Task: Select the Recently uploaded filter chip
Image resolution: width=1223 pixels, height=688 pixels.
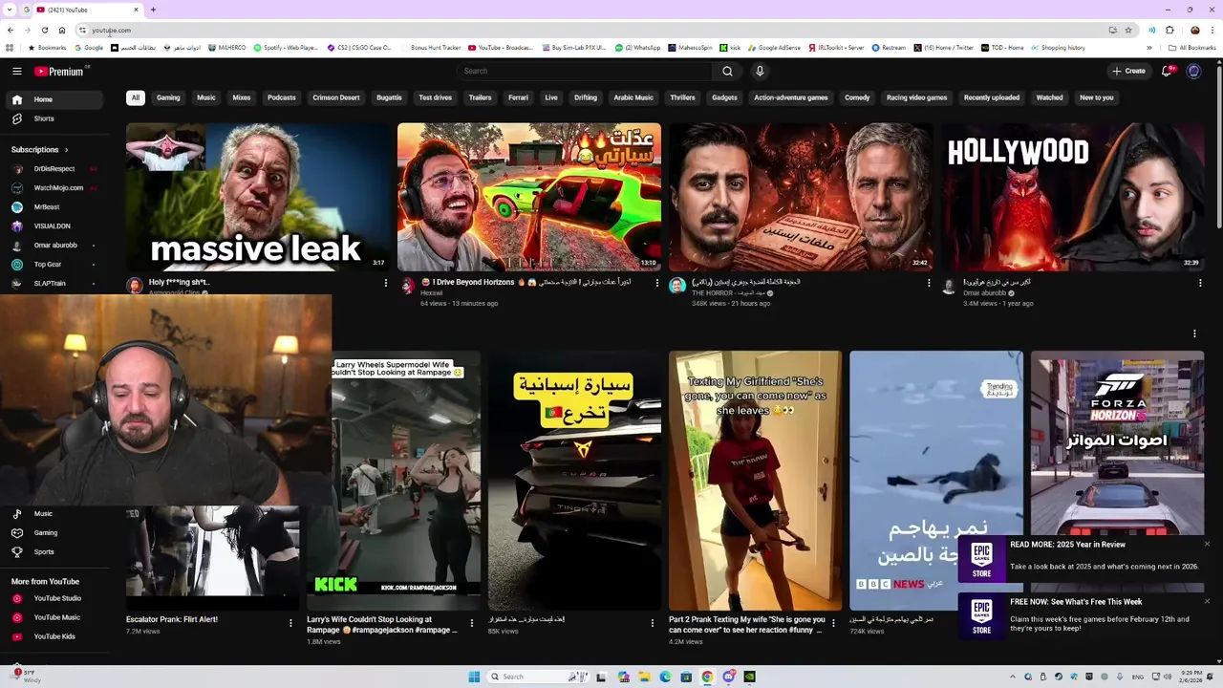Action: click(992, 97)
